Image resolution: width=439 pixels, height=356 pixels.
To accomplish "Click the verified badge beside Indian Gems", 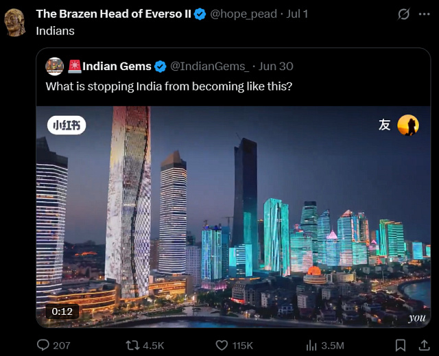I will 160,67.
